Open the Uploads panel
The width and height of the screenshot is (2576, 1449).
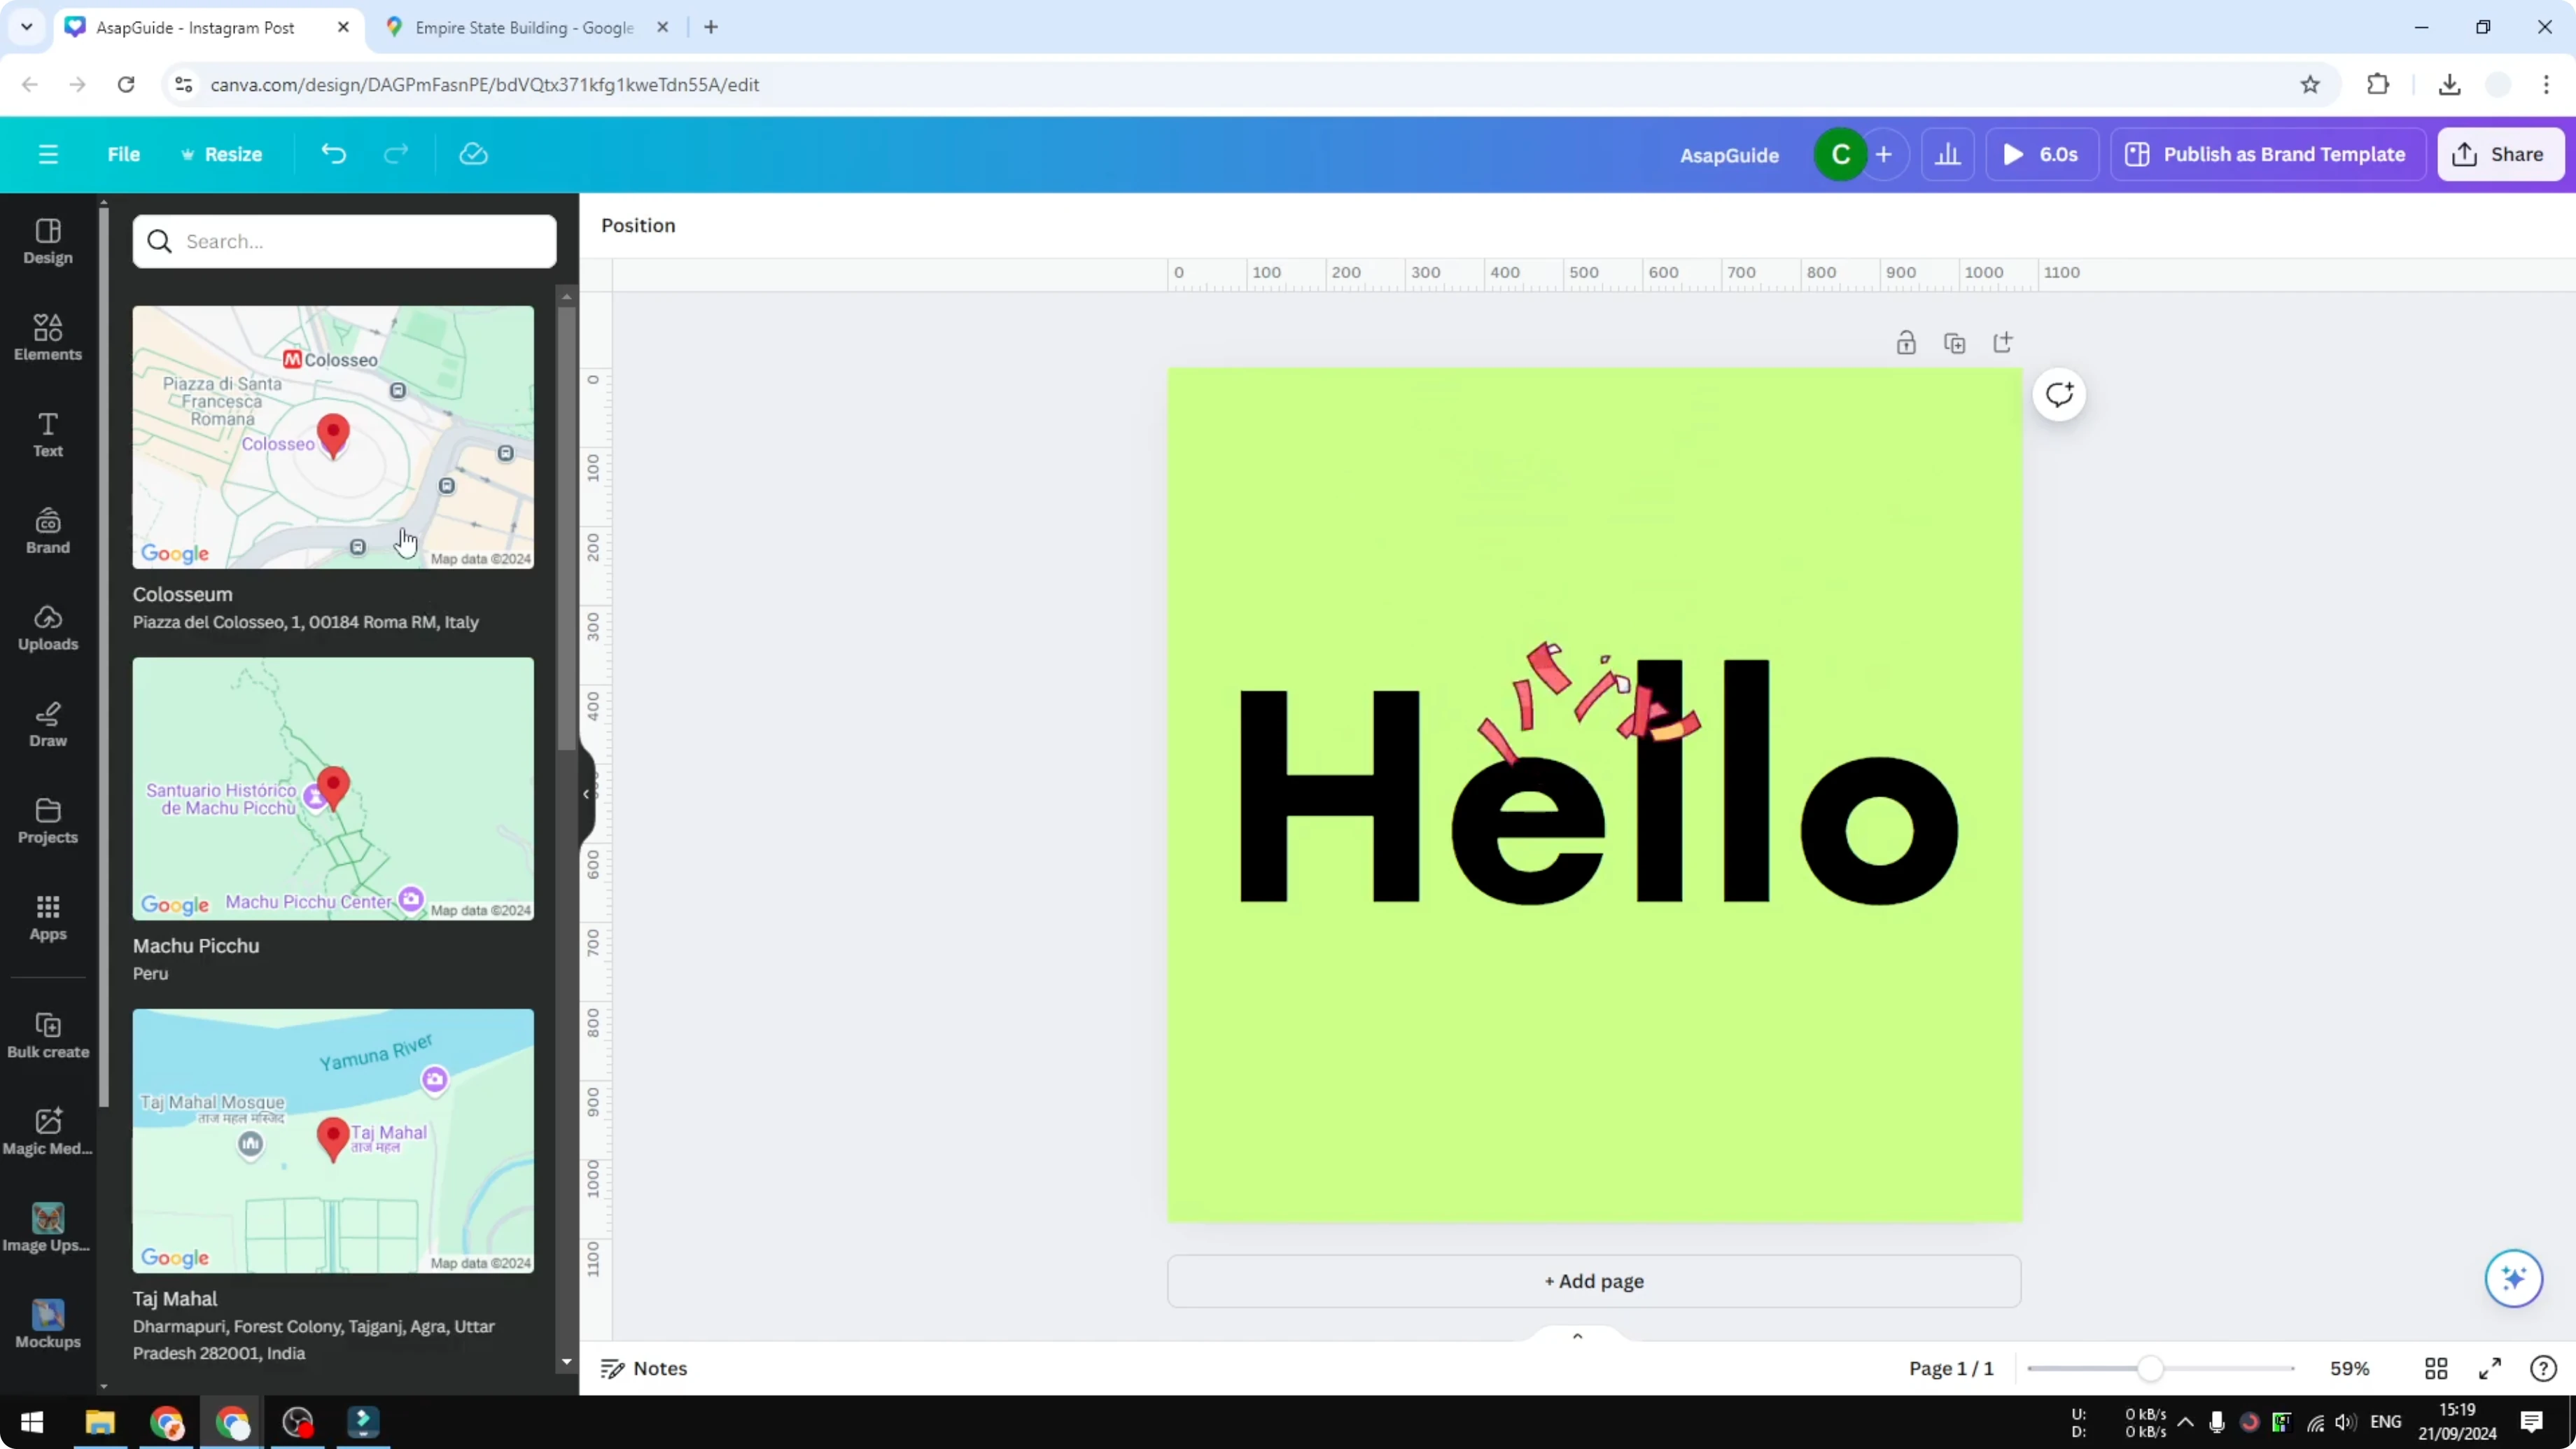(x=48, y=628)
